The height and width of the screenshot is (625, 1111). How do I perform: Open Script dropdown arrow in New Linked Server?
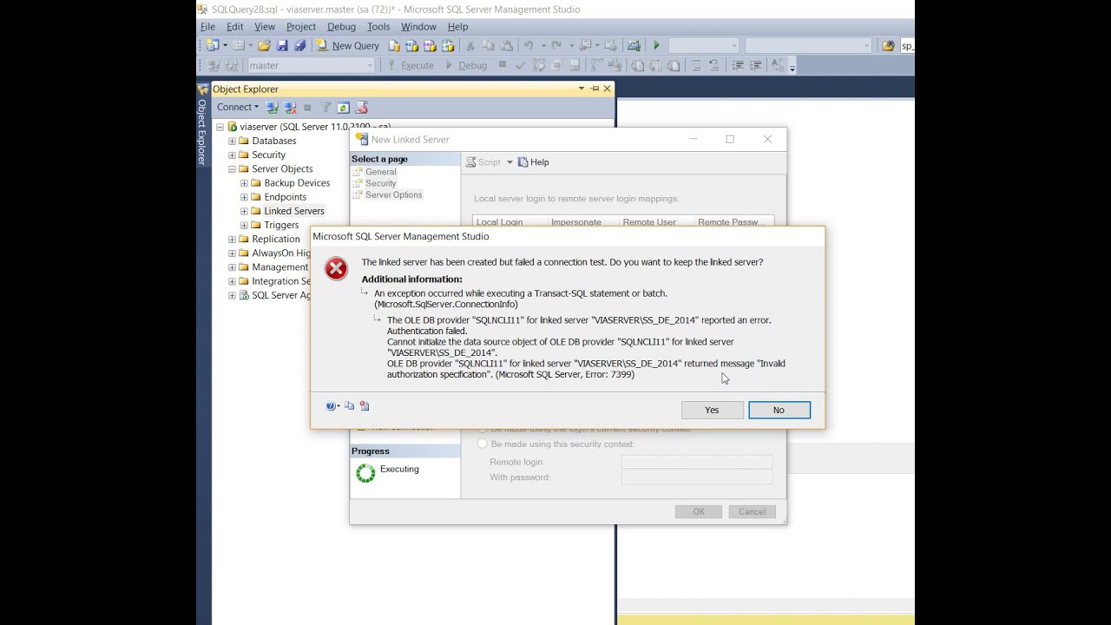tap(509, 162)
